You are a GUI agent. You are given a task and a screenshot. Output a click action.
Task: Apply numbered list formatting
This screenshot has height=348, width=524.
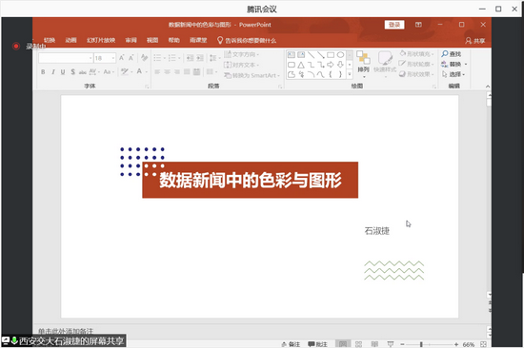coord(173,58)
